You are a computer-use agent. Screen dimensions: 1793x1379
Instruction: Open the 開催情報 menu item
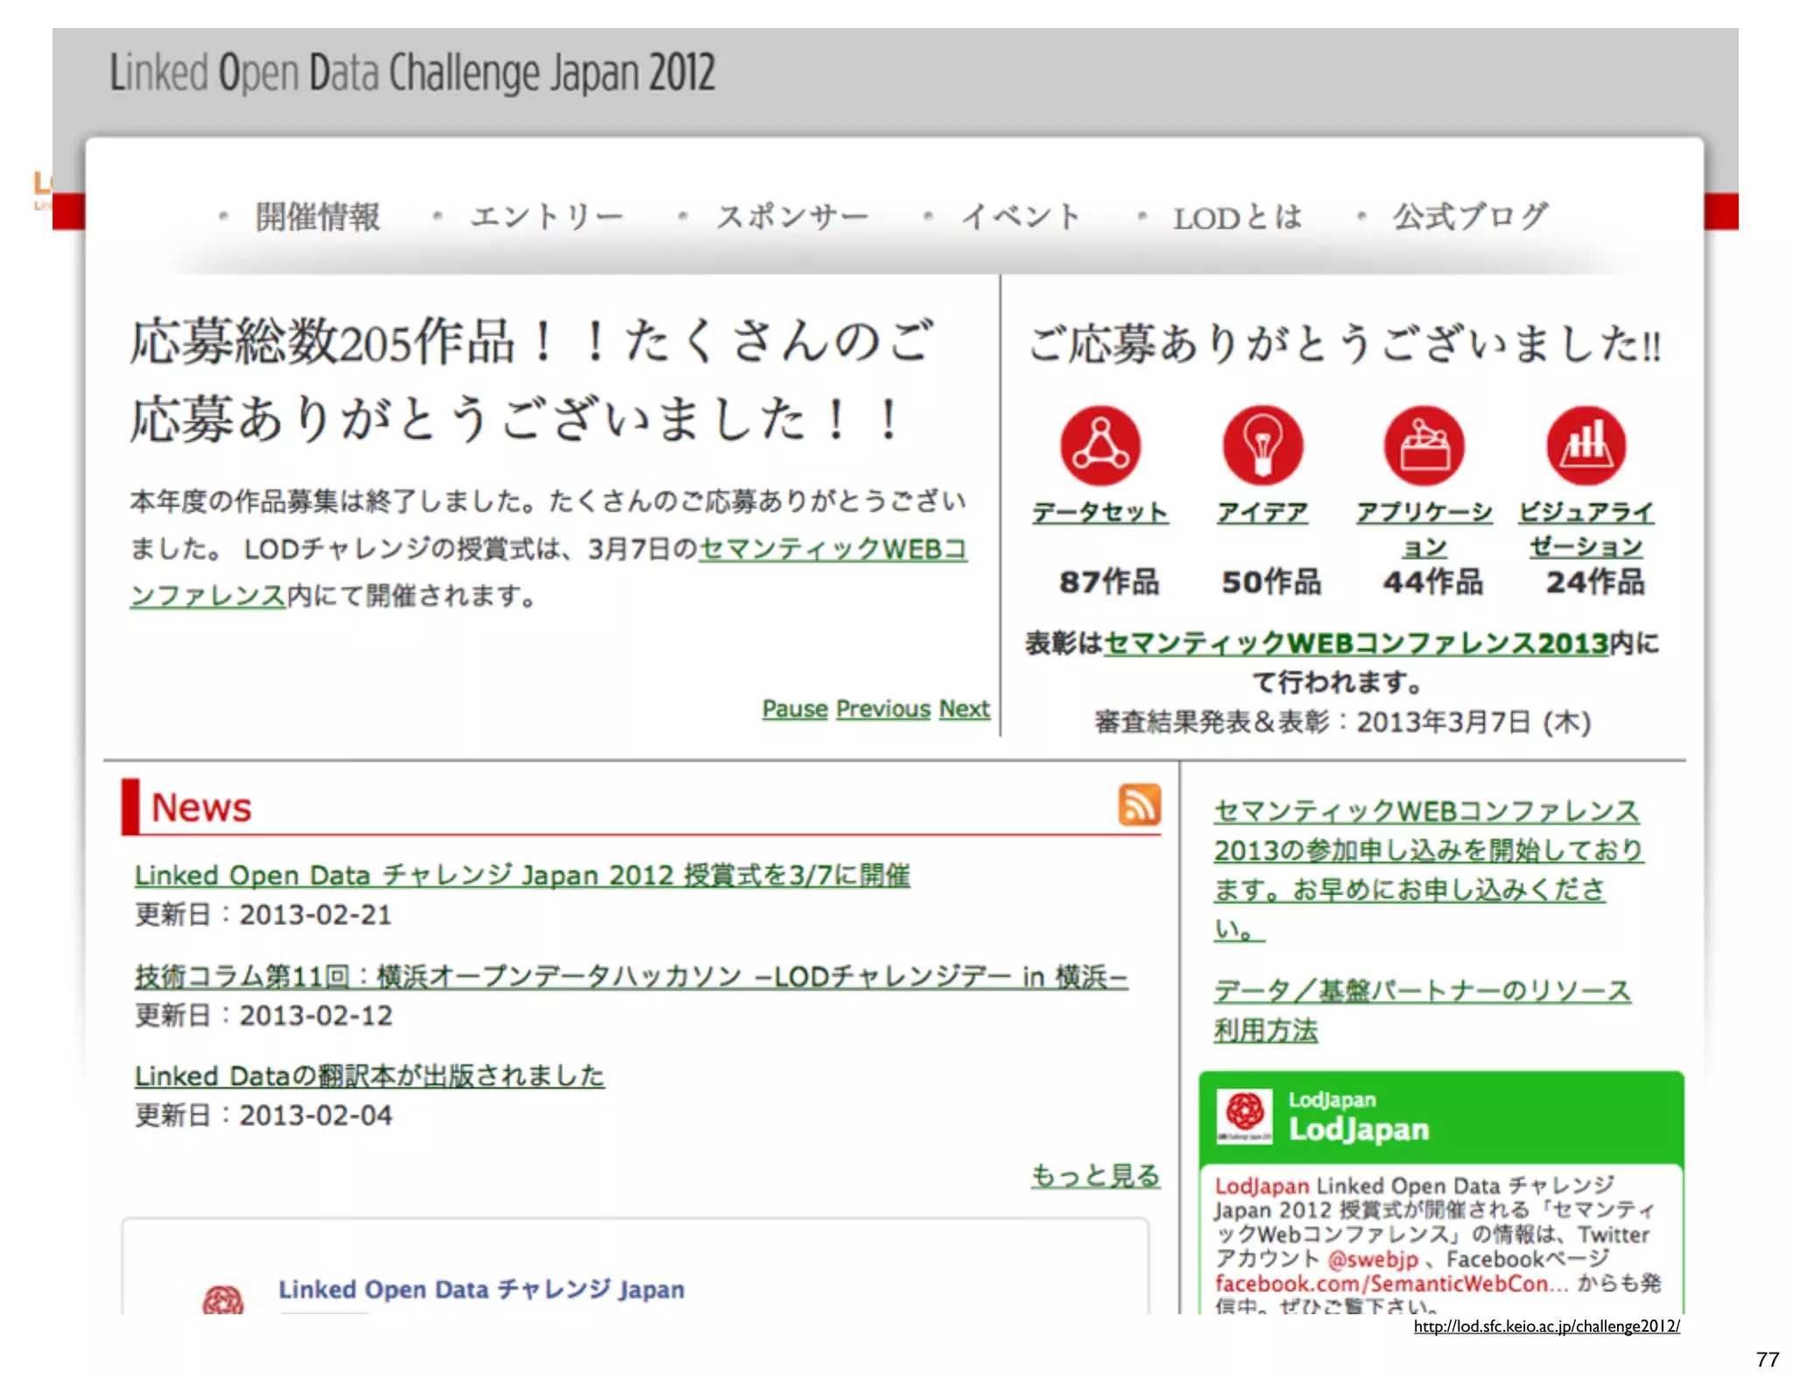[x=318, y=217]
